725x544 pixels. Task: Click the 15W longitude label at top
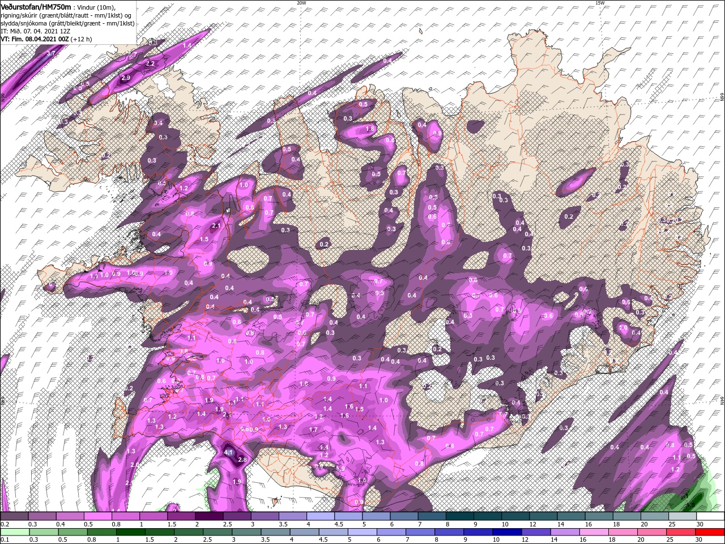coord(600,3)
